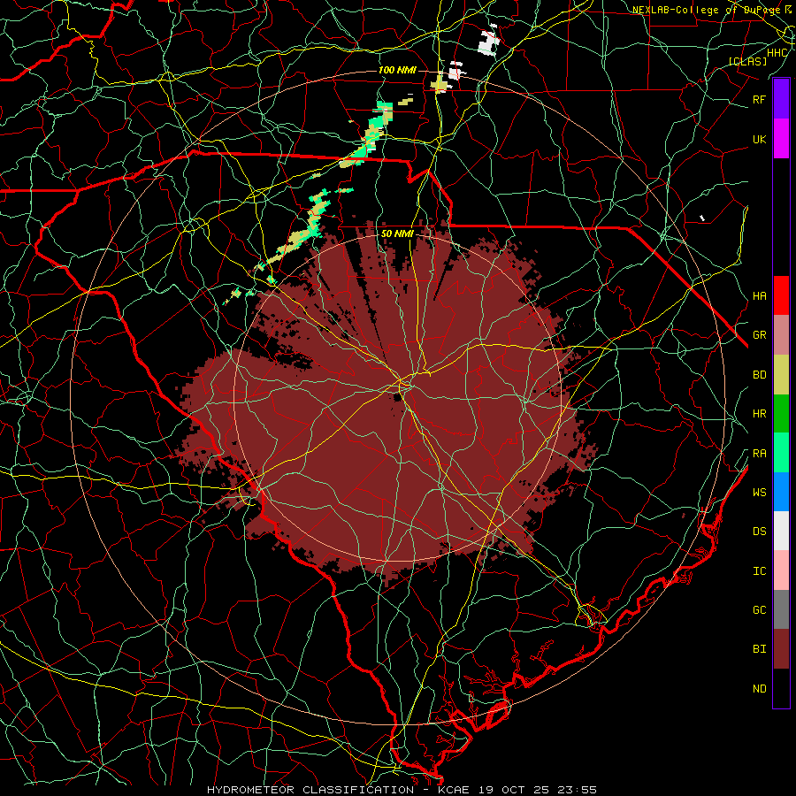Image resolution: width=796 pixels, height=796 pixels.
Task: Click the 50 NMI range ring label
Action: pyautogui.click(x=397, y=233)
